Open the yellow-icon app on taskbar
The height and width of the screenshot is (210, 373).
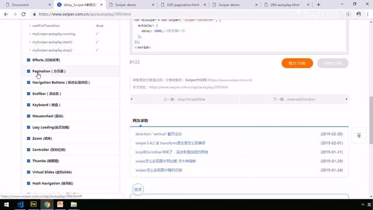pyautogui.click(x=34, y=205)
